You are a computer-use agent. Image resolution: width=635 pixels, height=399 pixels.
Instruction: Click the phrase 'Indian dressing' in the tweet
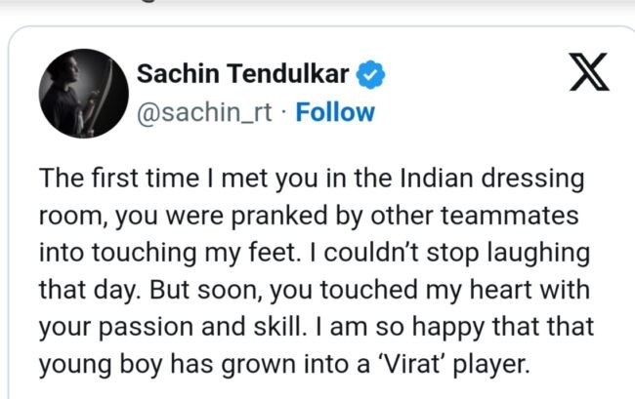click(x=492, y=180)
